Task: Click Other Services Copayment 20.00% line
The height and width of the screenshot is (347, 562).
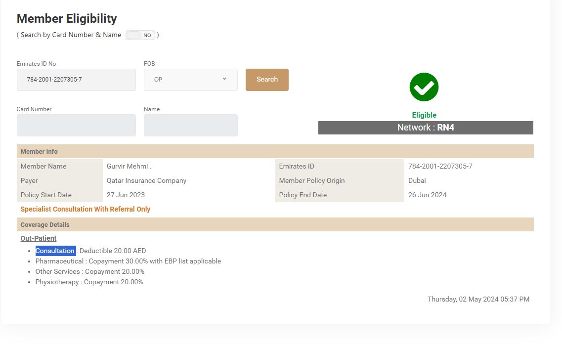Action: (90, 272)
